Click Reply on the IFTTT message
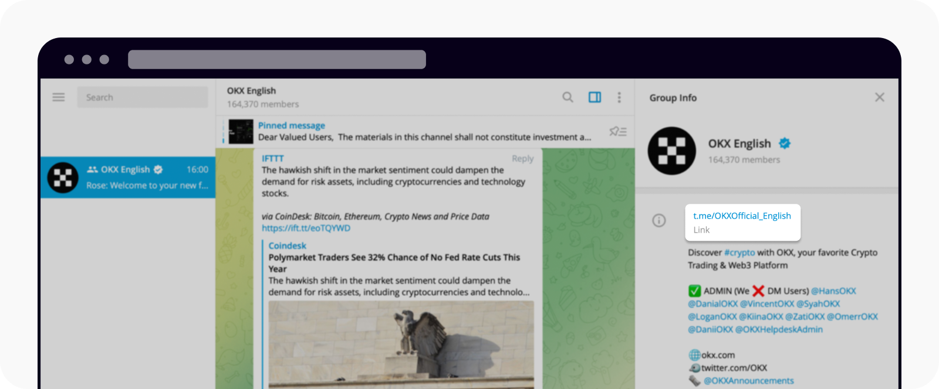The image size is (939, 389). coord(522,159)
